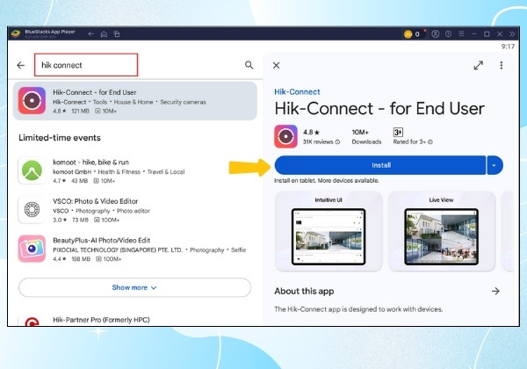
Task: Click the 4.8 star rating
Action: coord(311,132)
